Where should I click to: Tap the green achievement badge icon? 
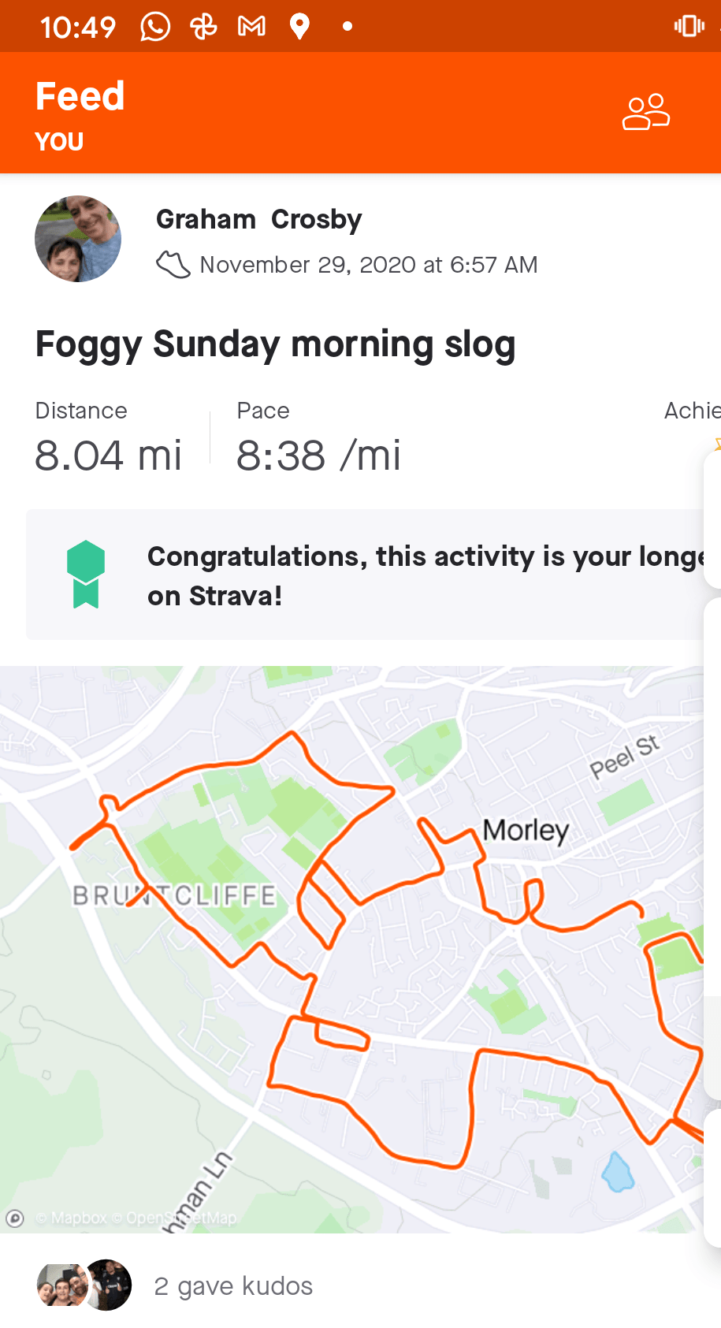click(86, 574)
